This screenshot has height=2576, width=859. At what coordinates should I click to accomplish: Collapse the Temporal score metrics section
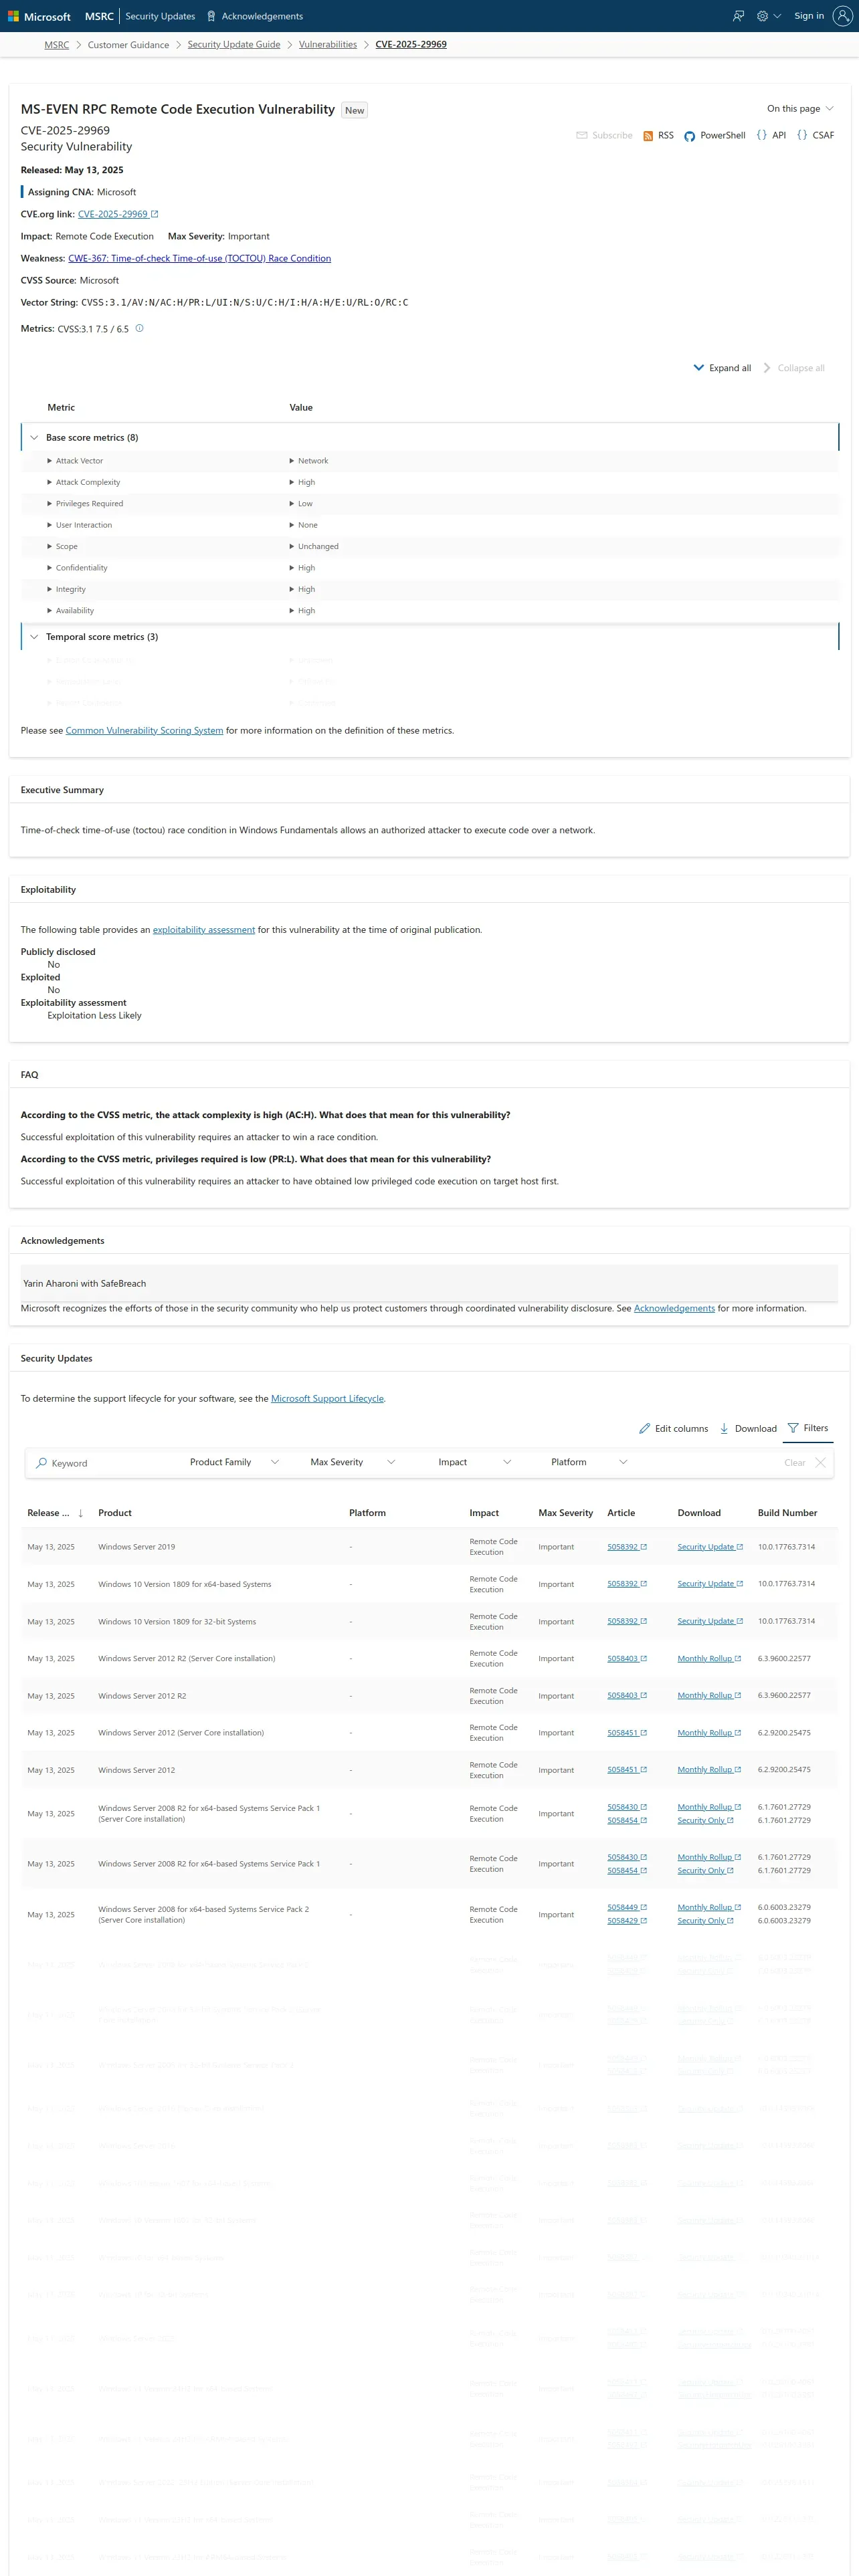34,636
